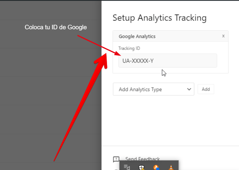Click the Coloca tu ID de Google annotation
This screenshot has width=239, height=170.
pyautogui.click(x=55, y=27)
